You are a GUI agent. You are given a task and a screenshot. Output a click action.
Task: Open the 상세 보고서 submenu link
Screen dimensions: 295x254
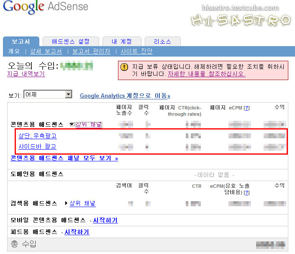click(x=46, y=51)
